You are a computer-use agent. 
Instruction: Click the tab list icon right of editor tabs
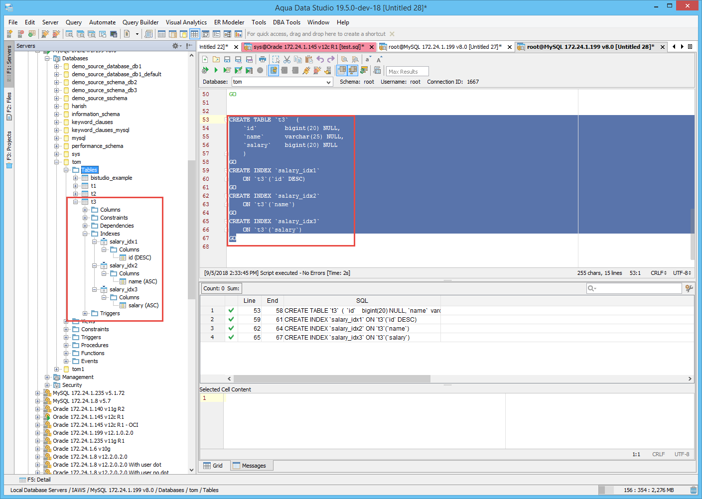click(x=690, y=46)
